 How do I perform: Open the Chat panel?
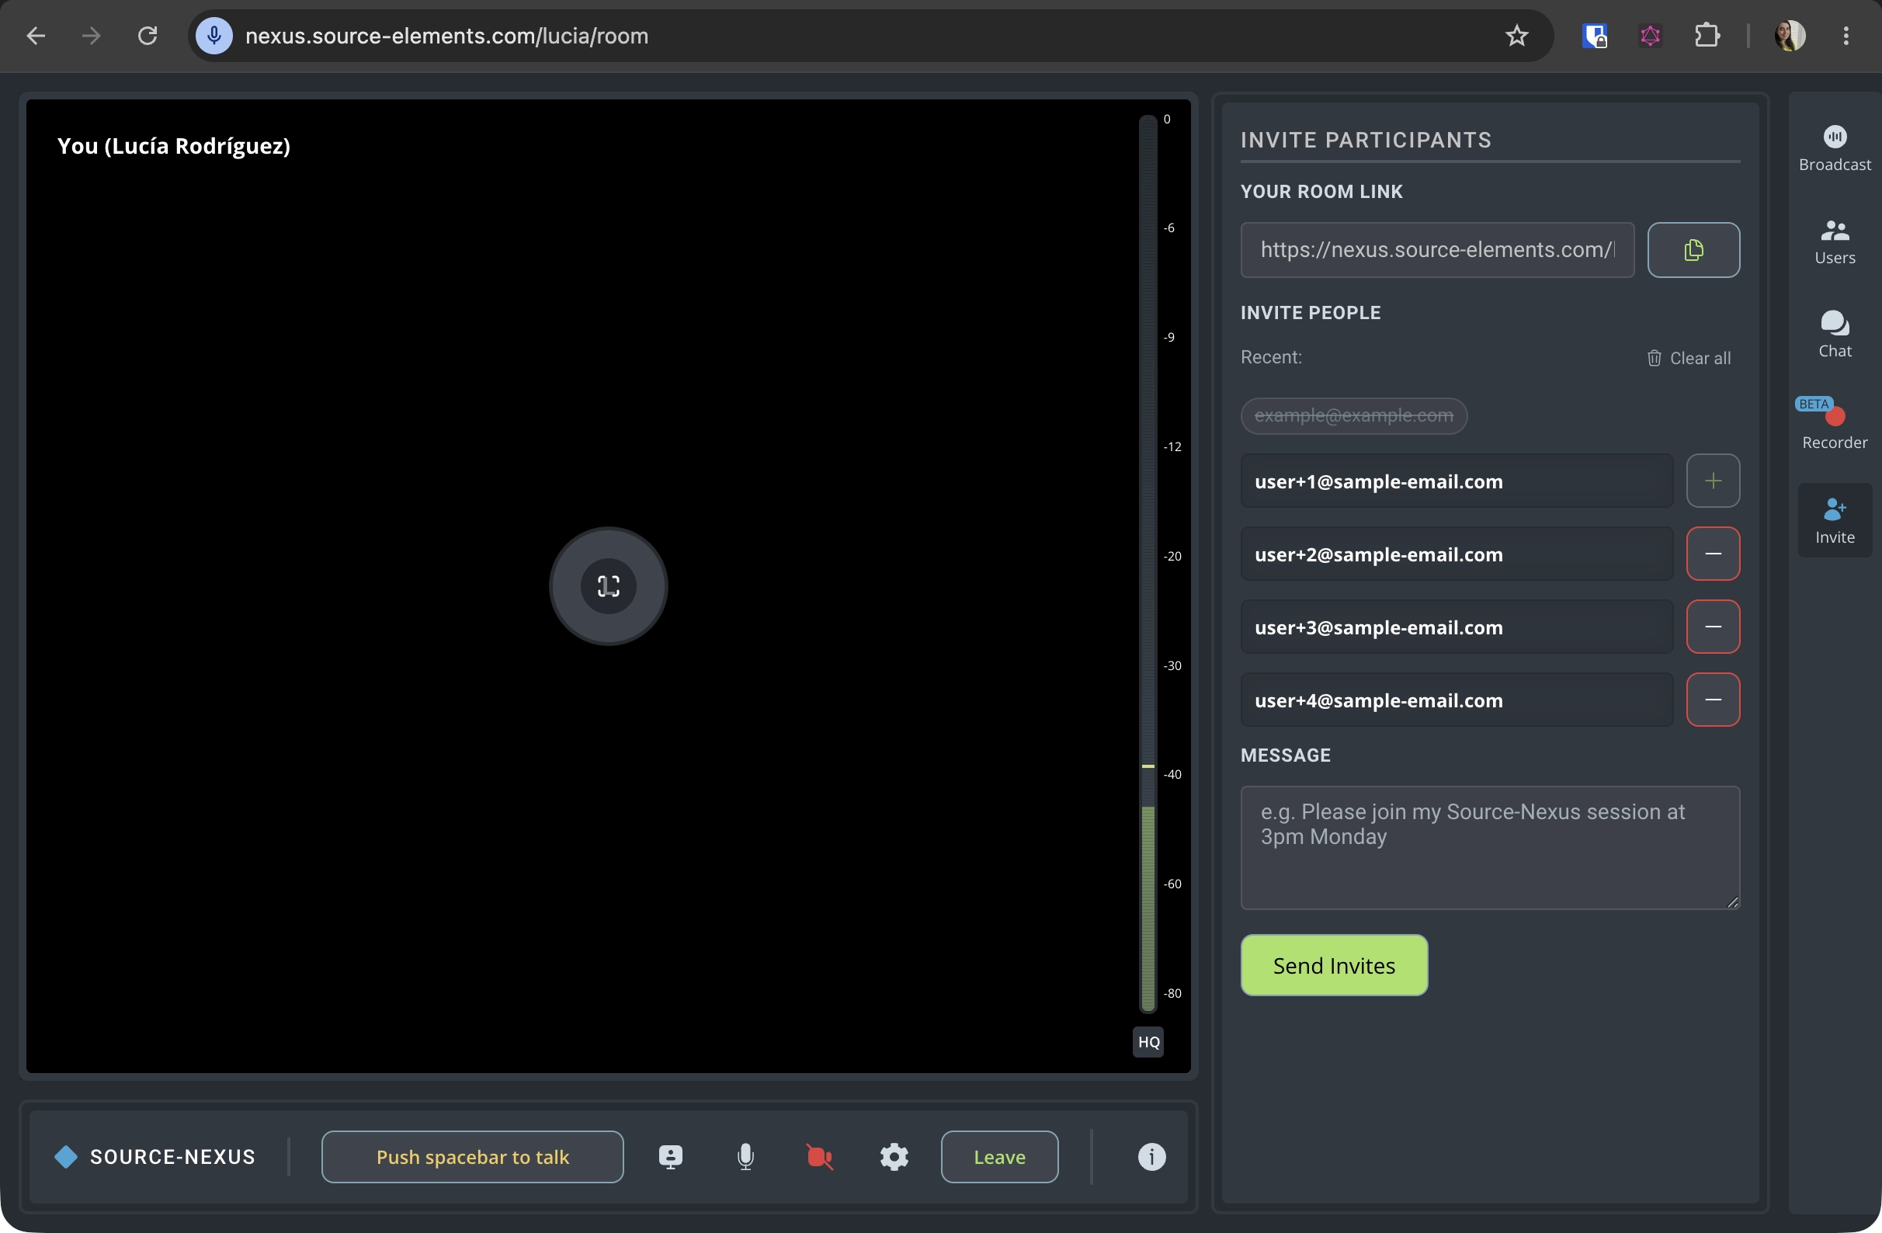point(1834,335)
